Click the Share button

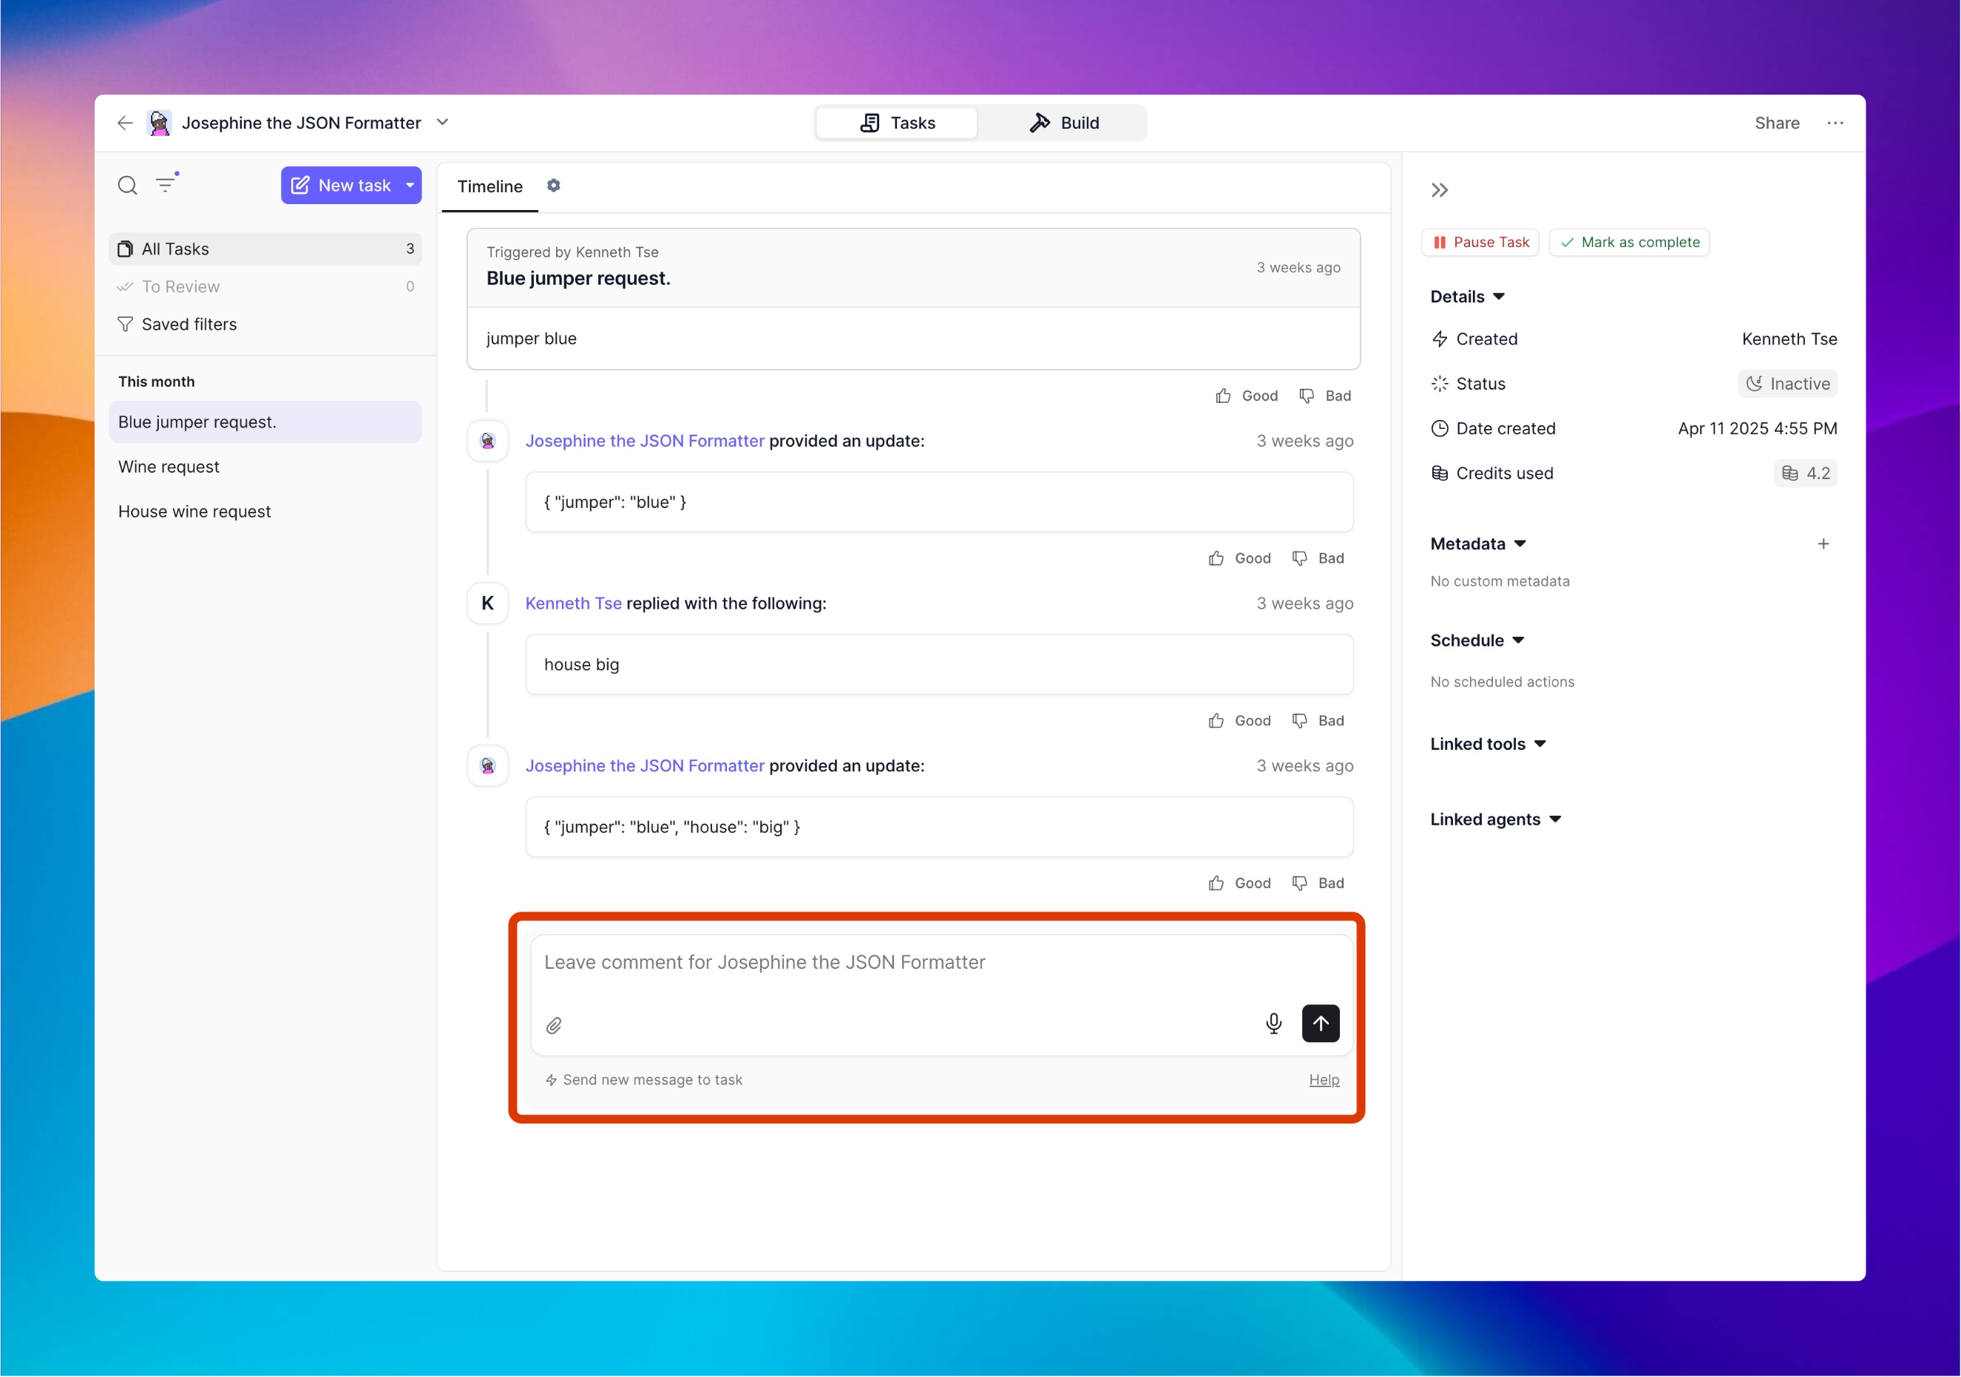1777,123
